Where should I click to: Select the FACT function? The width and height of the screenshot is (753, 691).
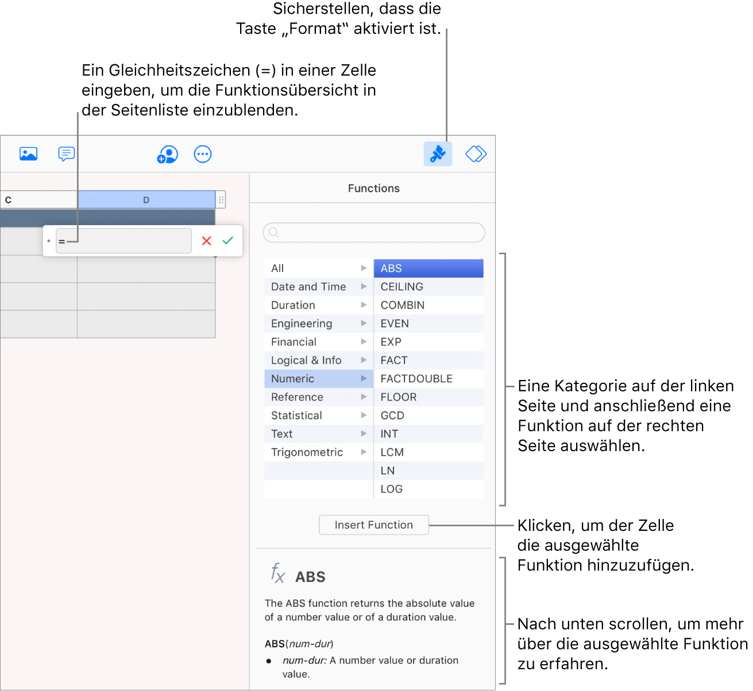428,360
